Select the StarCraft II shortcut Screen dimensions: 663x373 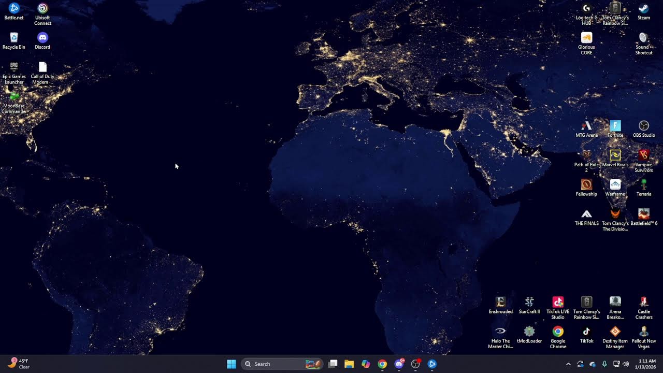[x=529, y=306]
